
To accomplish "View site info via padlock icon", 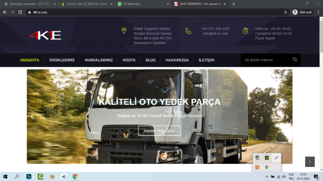I will (29, 12).
